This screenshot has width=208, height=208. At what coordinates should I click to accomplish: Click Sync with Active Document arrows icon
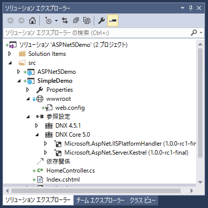click(x=65, y=20)
